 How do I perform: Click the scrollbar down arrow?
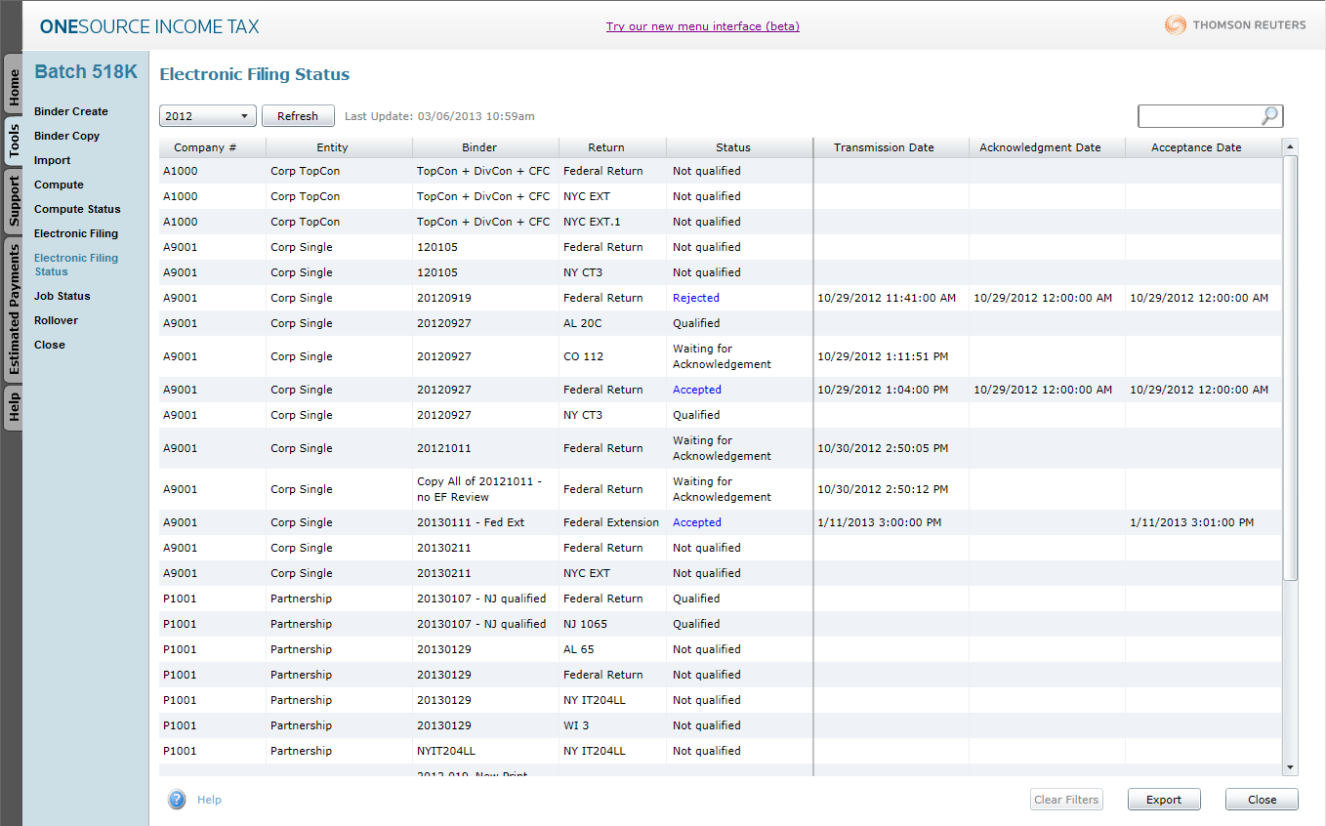pos(1290,768)
